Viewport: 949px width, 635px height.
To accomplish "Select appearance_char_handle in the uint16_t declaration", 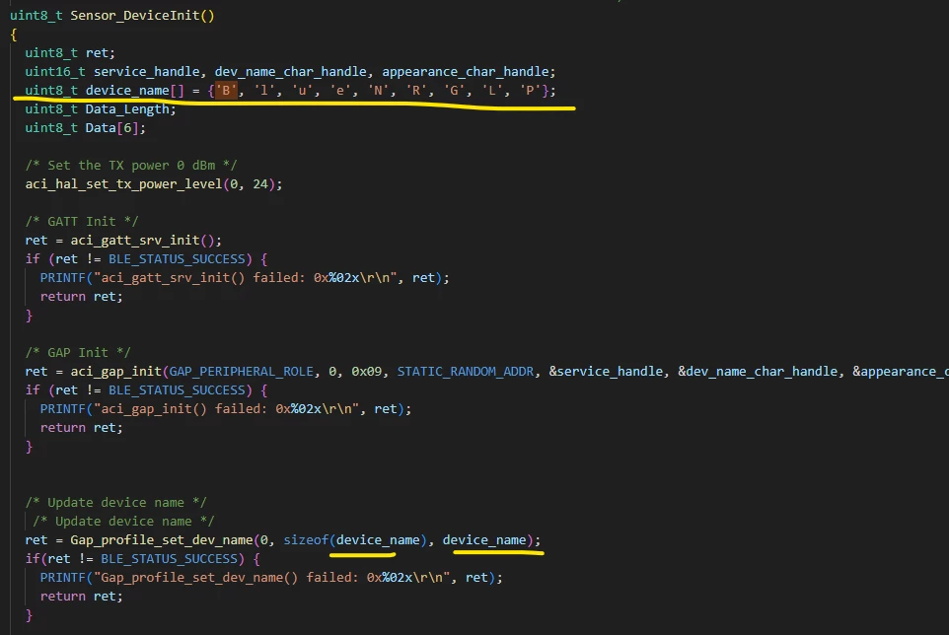I will click(x=466, y=71).
